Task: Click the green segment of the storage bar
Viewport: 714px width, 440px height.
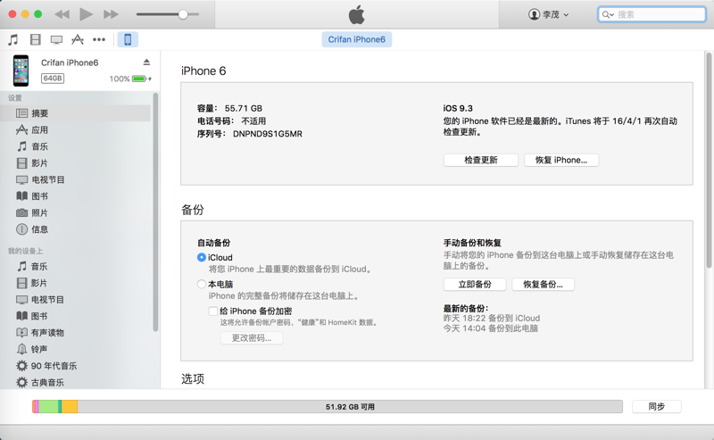Action: coord(48,406)
